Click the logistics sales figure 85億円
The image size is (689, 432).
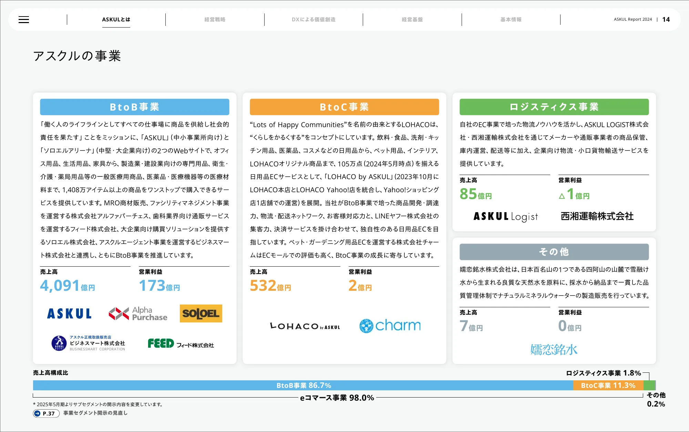tap(476, 194)
